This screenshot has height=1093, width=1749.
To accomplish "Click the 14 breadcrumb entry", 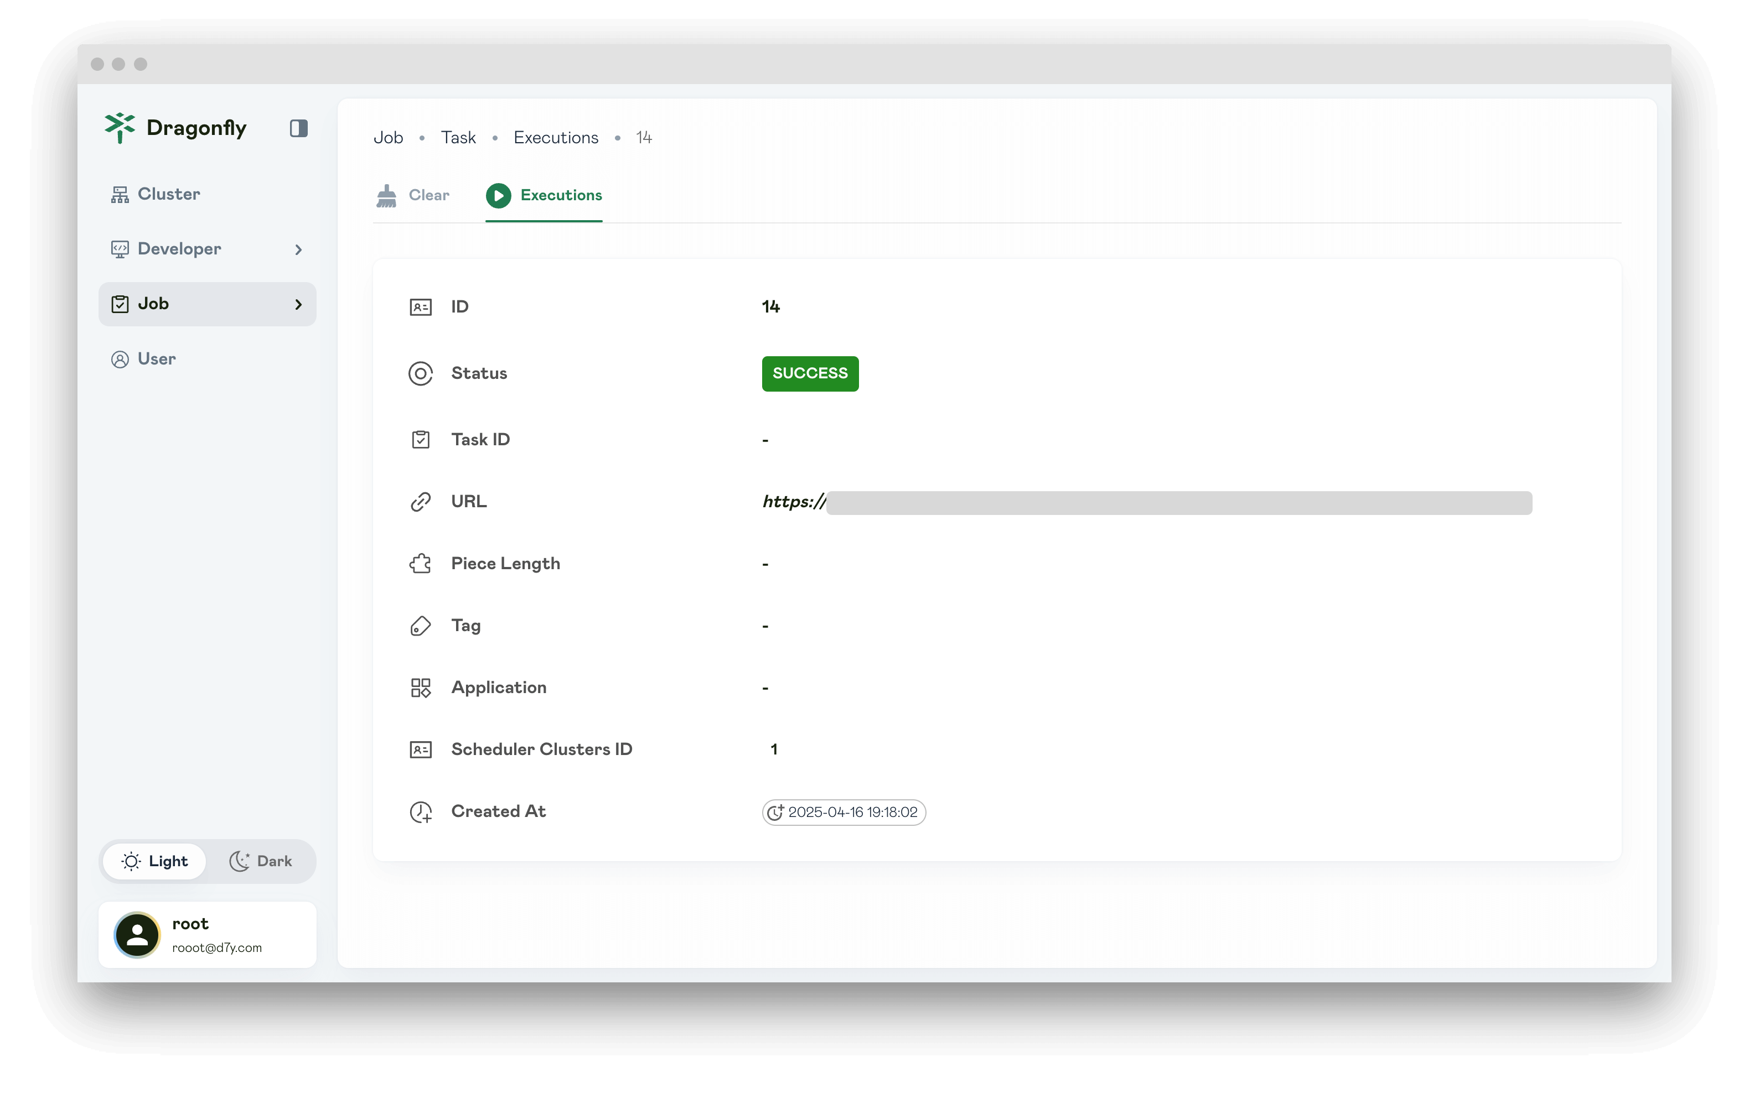I will (x=644, y=137).
